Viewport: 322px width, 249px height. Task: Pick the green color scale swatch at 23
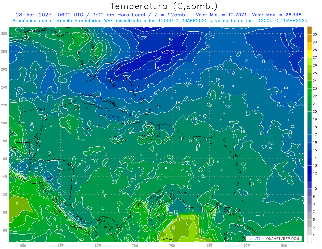(309, 85)
